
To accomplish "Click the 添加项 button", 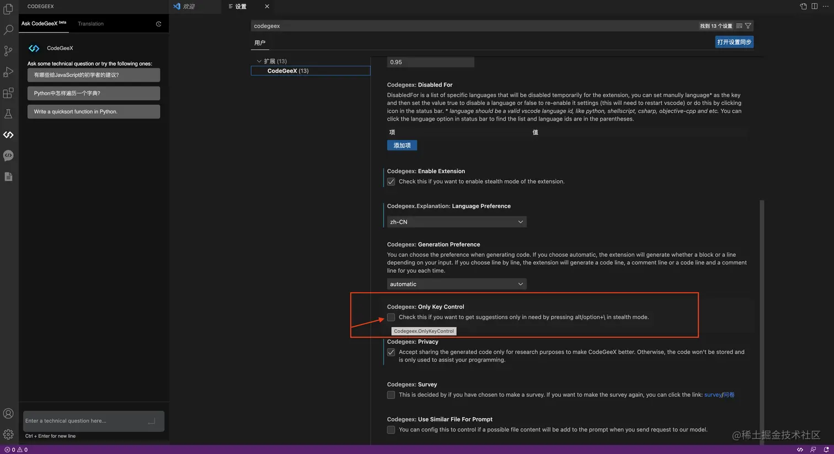I will [x=402, y=145].
